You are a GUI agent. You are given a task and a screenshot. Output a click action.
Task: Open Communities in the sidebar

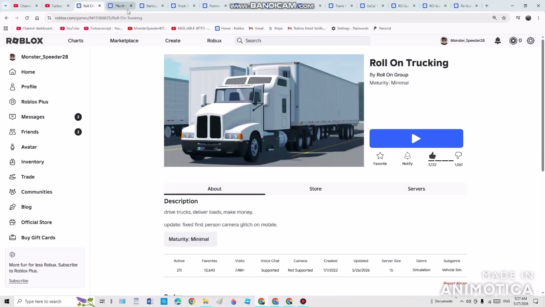tap(37, 192)
